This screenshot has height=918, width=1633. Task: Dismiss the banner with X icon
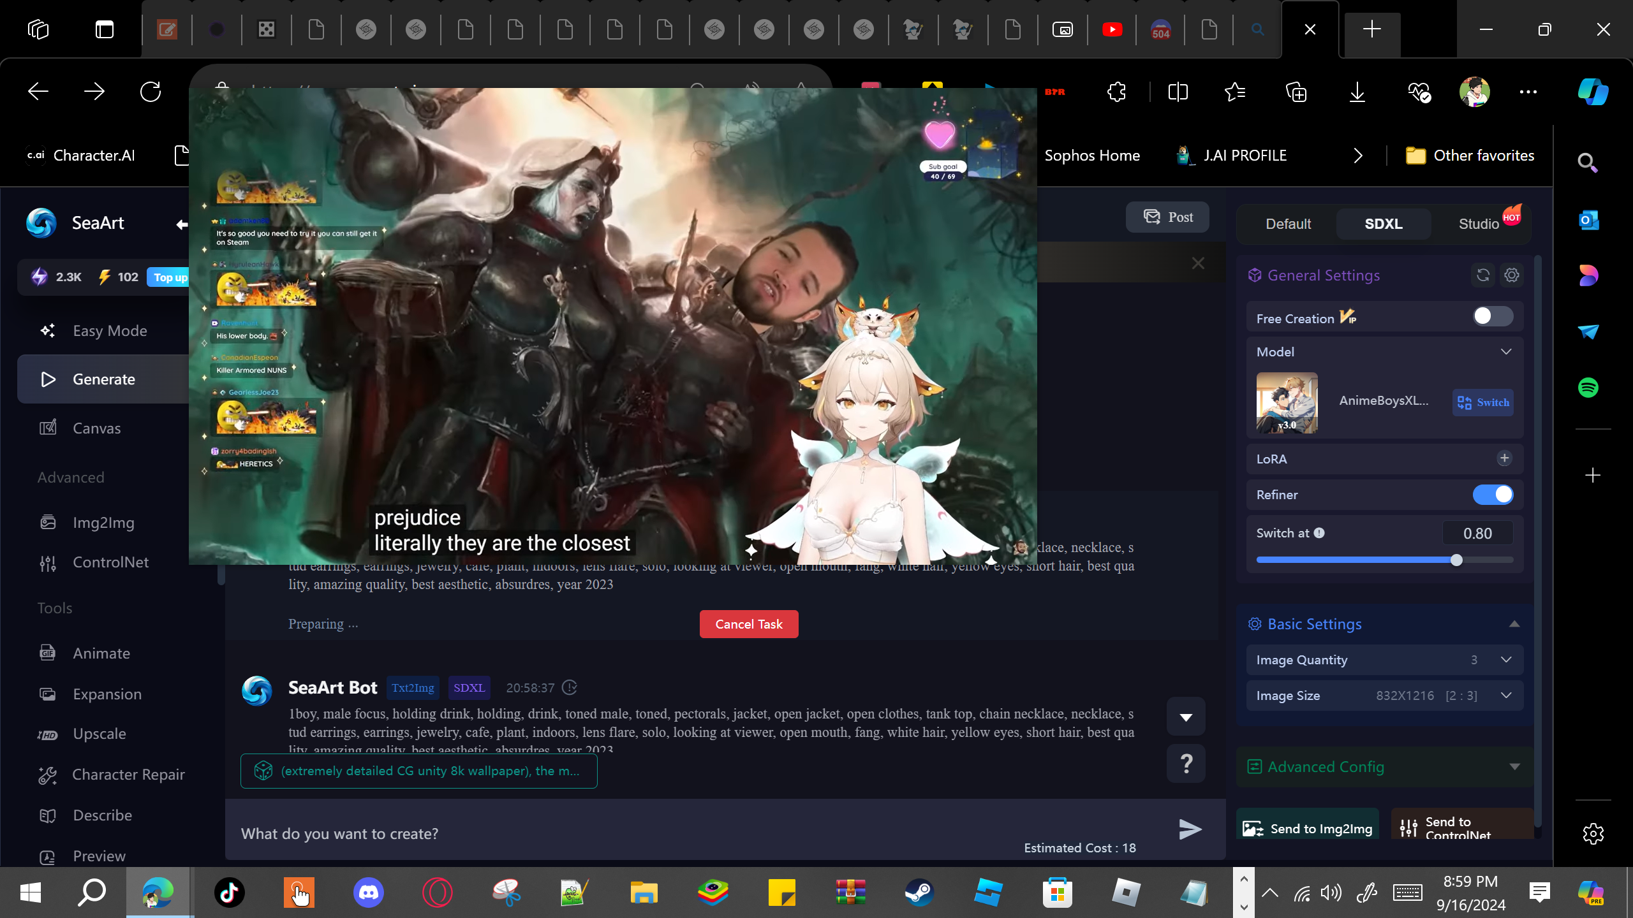(x=1198, y=263)
